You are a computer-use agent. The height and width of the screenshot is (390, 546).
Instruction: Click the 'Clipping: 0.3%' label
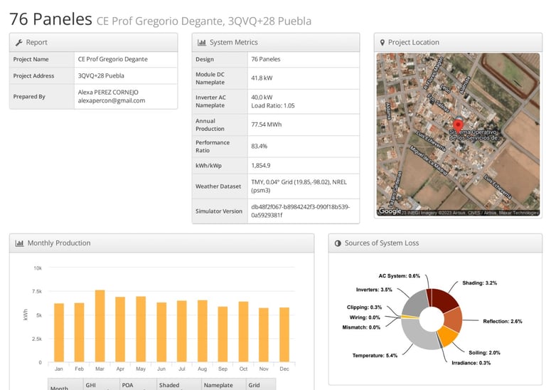click(x=364, y=307)
